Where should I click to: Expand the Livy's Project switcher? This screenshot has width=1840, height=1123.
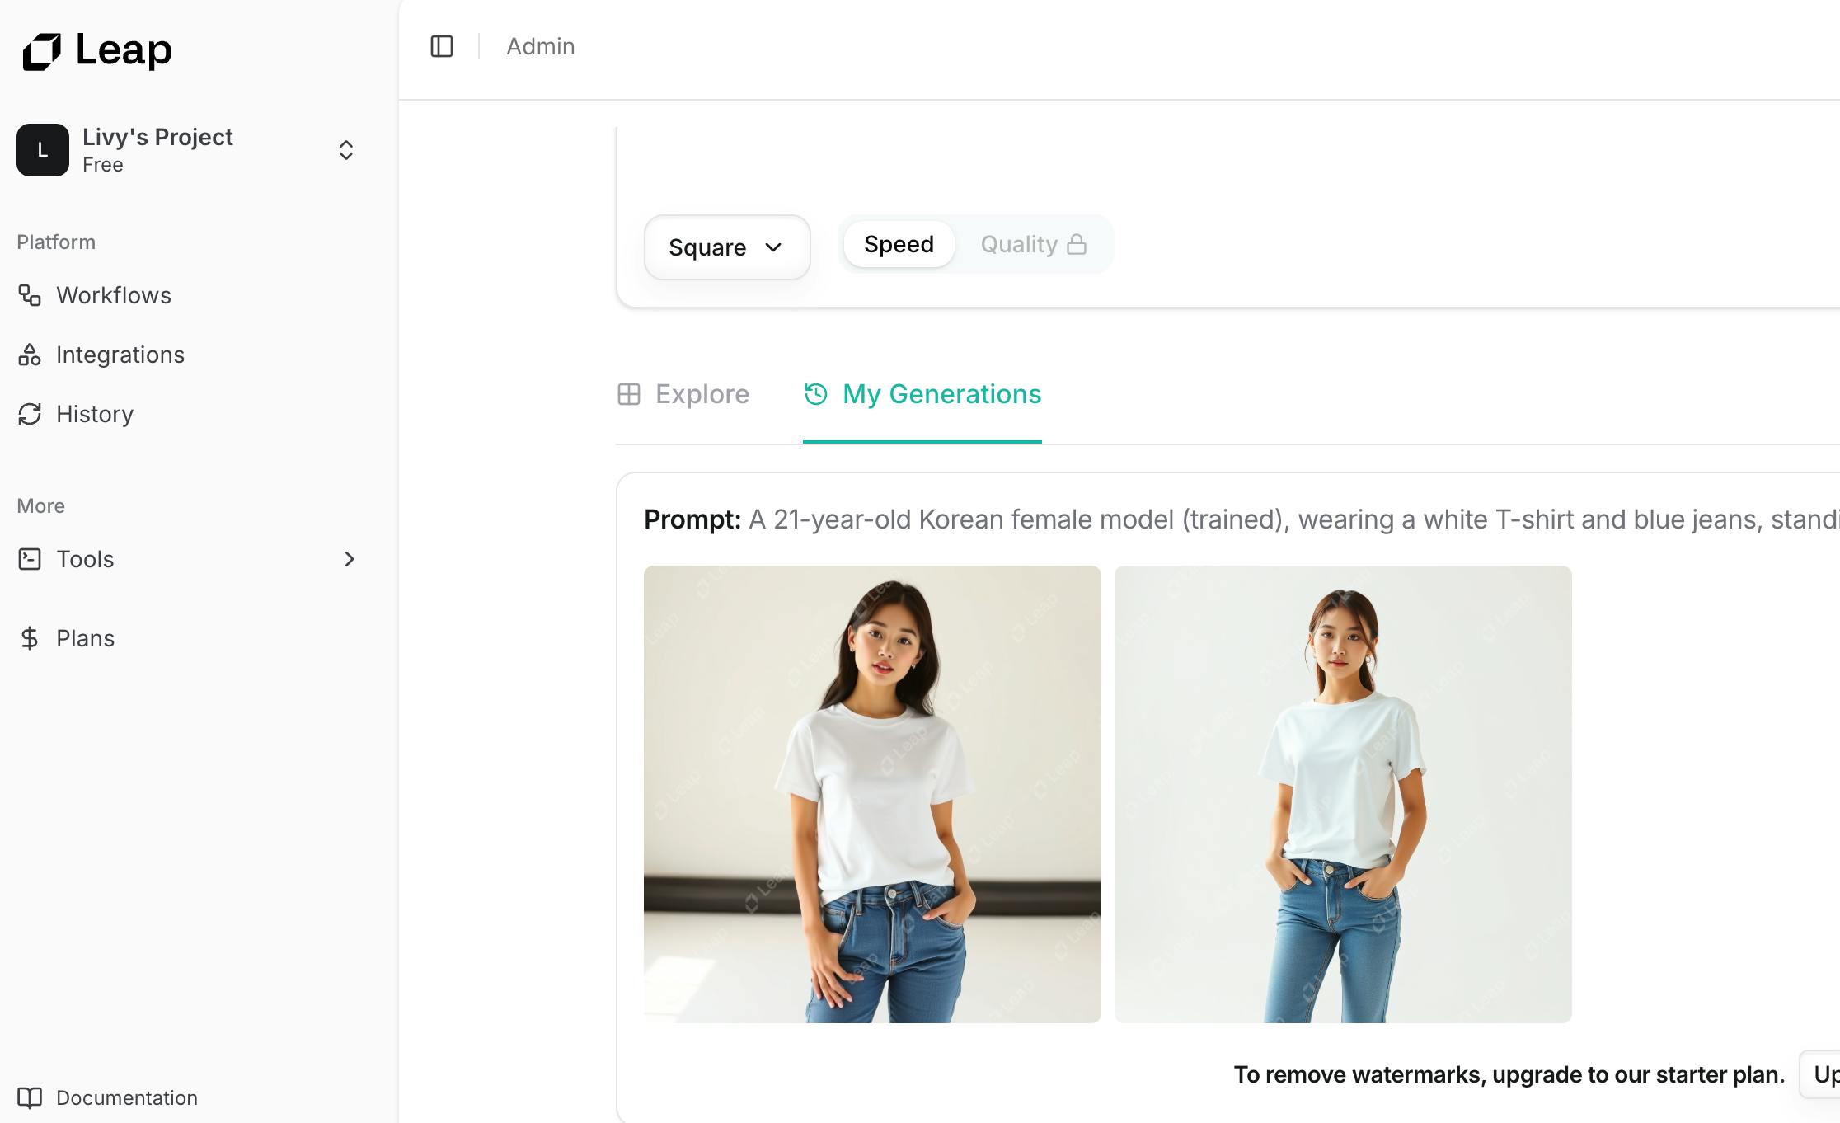346,150
